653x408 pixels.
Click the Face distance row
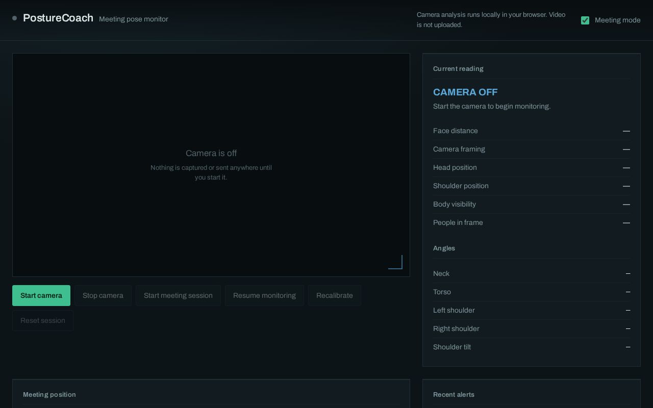pyautogui.click(x=532, y=131)
